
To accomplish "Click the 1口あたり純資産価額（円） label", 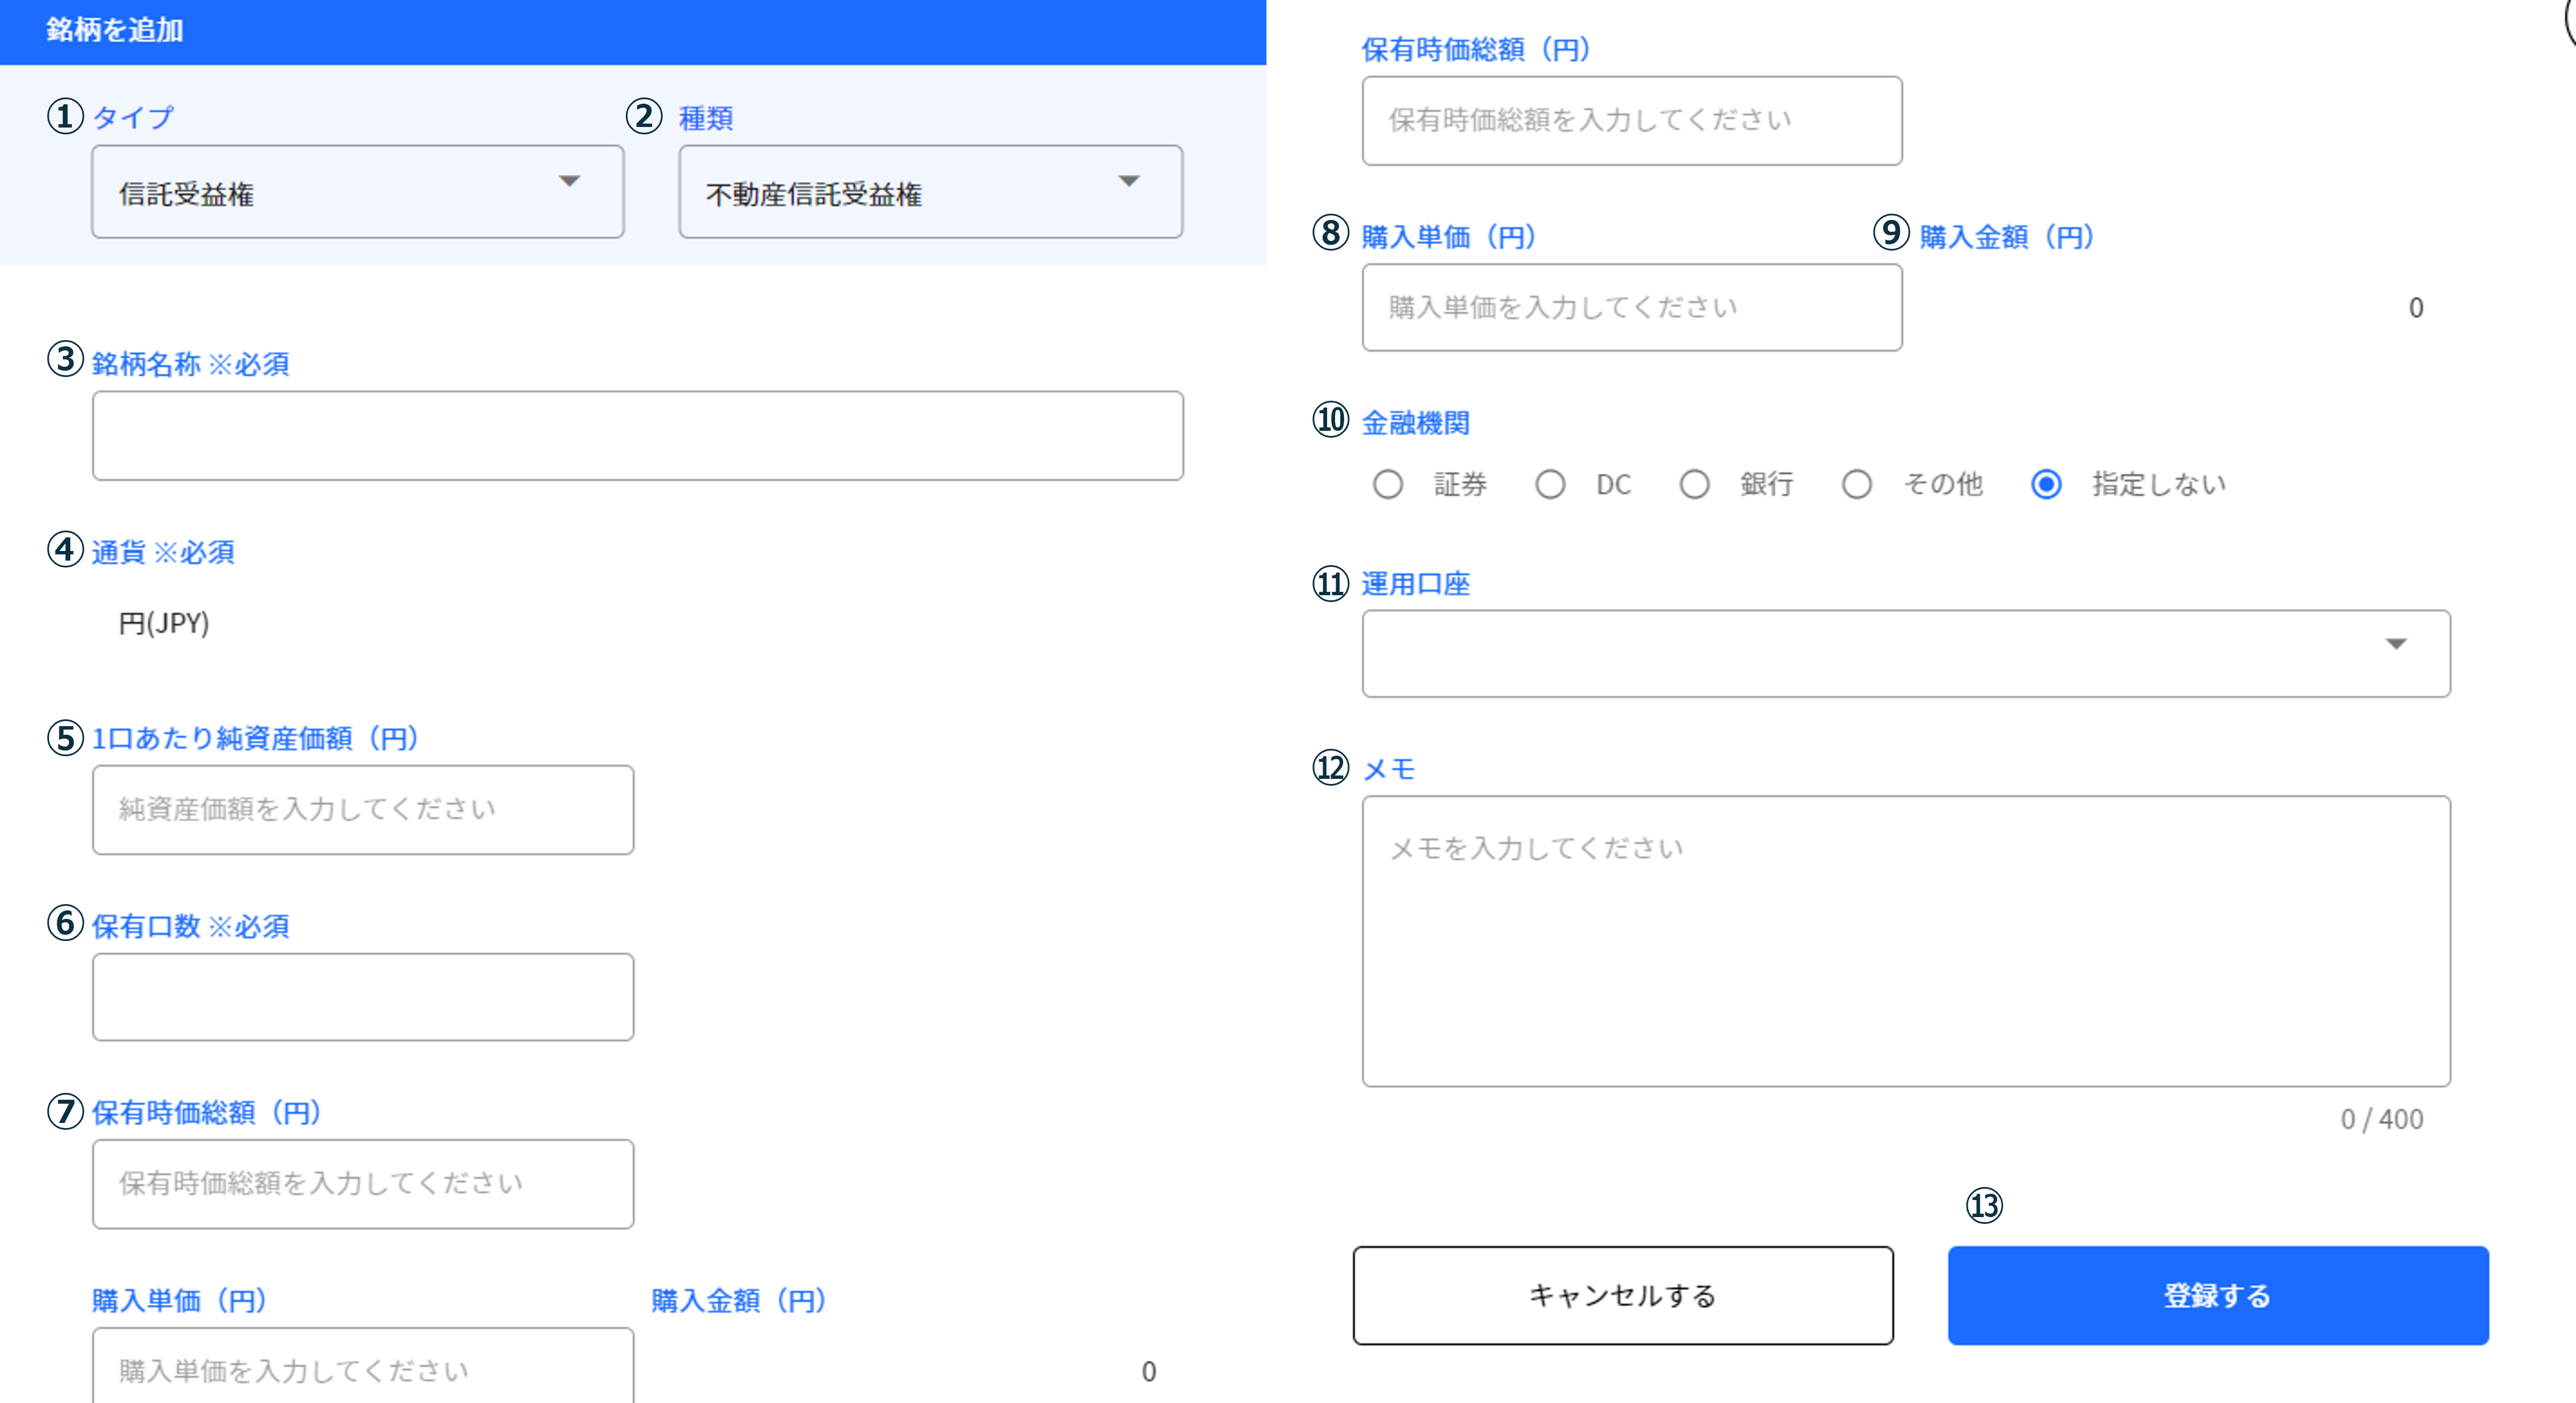I will pyautogui.click(x=255, y=738).
